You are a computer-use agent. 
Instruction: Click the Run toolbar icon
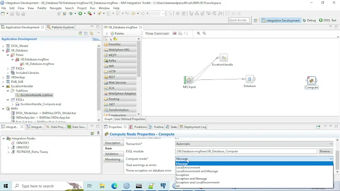coord(80,13)
